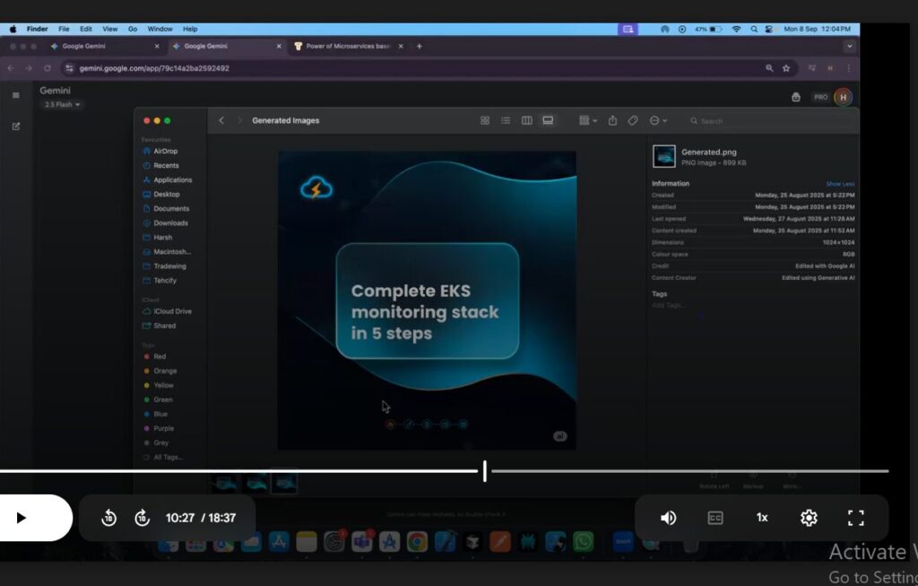
Task: Play the video
Action: coord(22,518)
